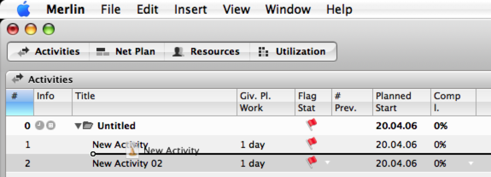The height and width of the screenshot is (177, 491).
Task: Open completion dropdown arrow on row 2
Action: click(x=471, y=163)
